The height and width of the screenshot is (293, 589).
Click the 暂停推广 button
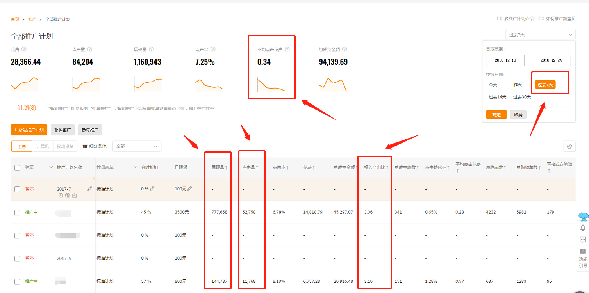62,130
